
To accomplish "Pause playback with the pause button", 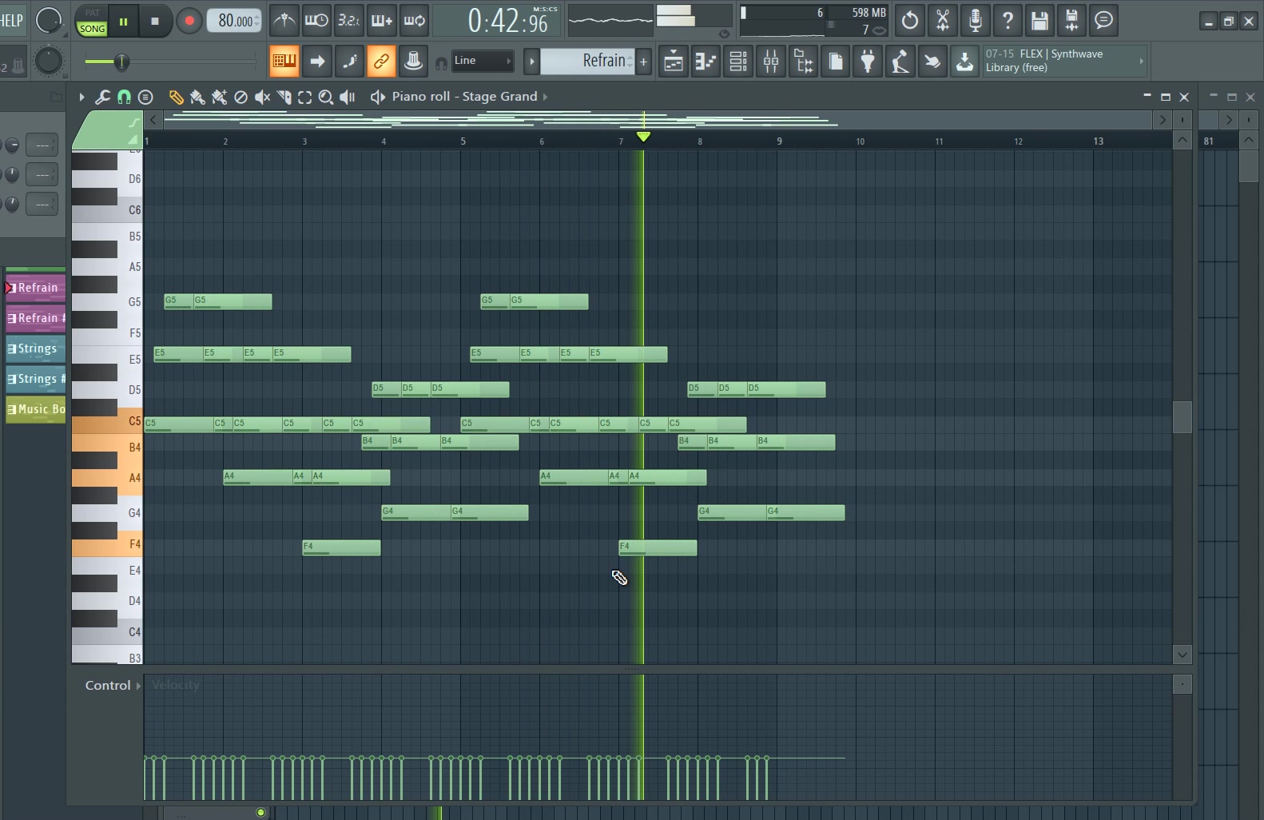I will [123, 22].
